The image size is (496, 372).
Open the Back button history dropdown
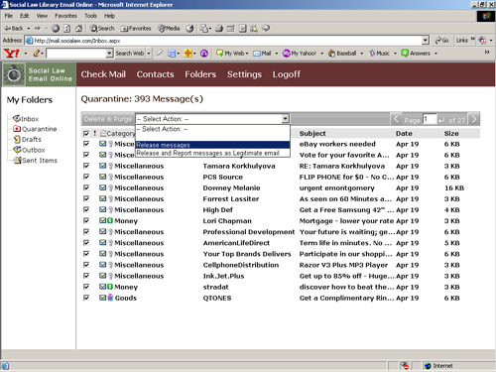coord(29,29)
